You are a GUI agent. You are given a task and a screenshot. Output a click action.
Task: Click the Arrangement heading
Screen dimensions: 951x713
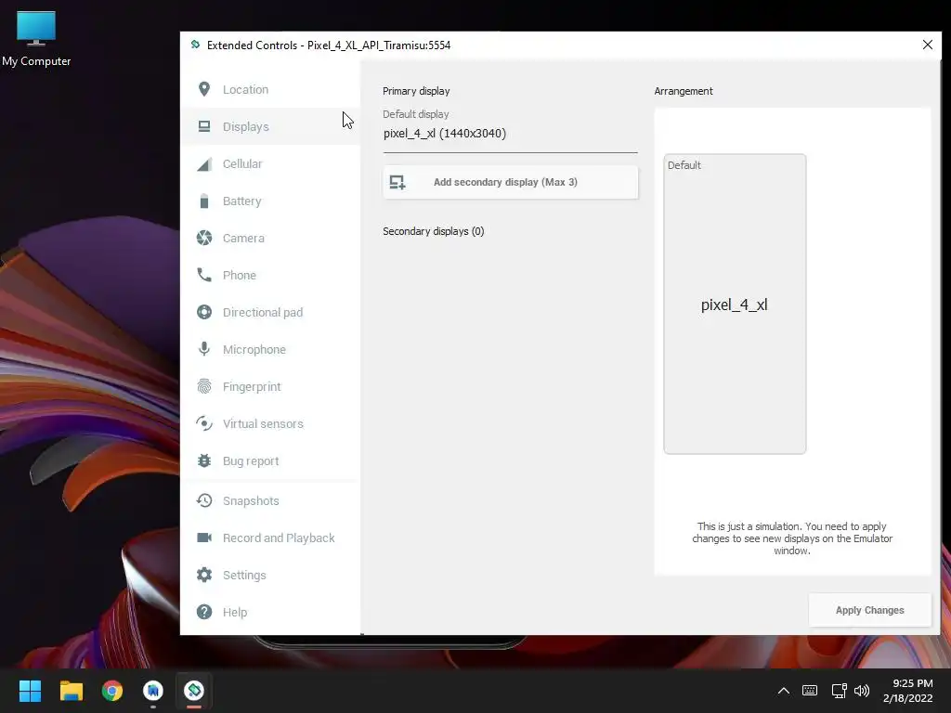pyautogui.click(x=684, y=91)
